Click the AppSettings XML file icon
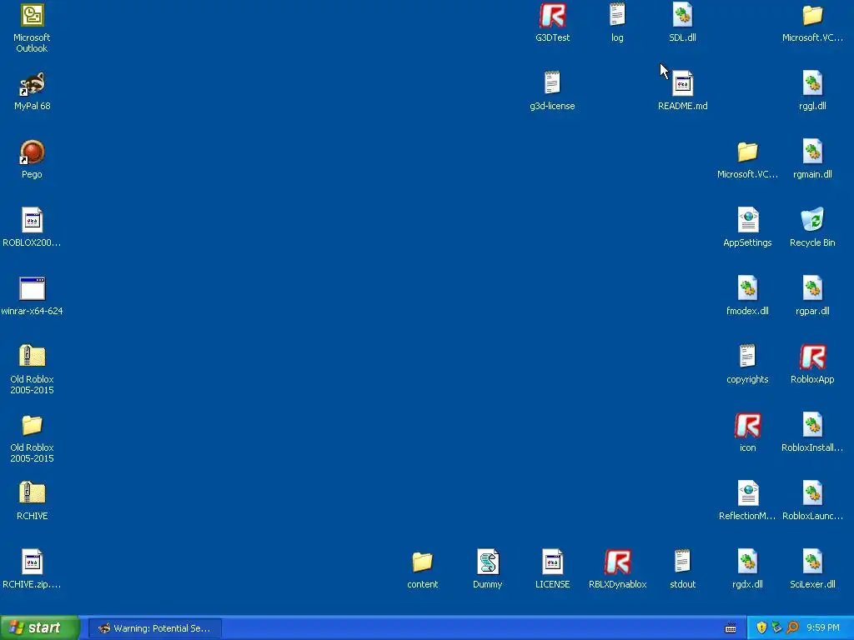The image size is (854, 640). 748,220
